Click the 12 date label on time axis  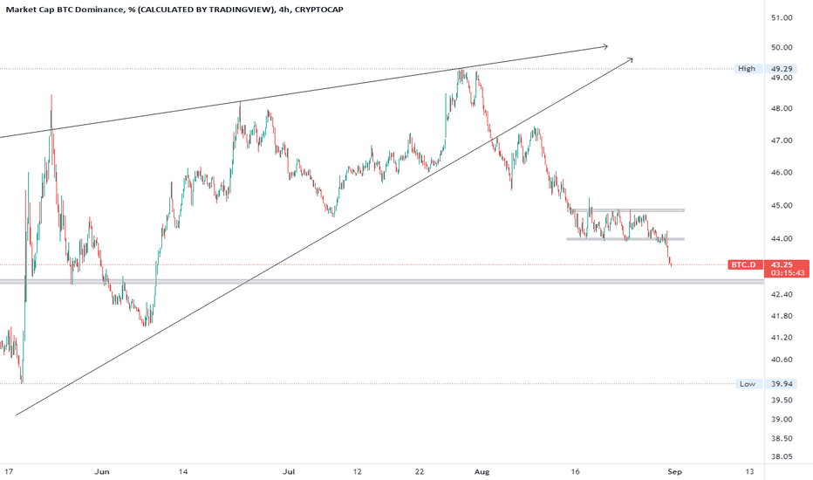point(358,471)
